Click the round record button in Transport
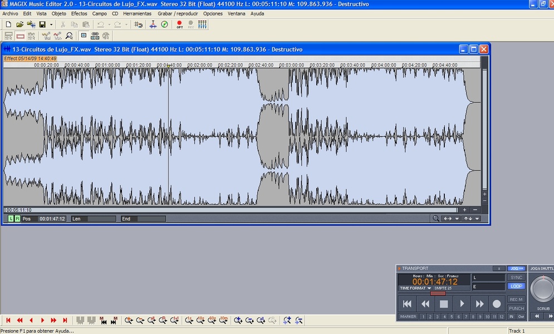 tap(497, 304)
